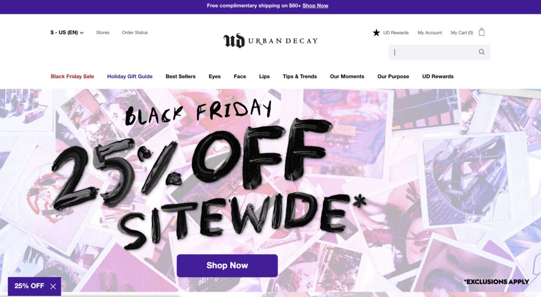Open the Stores link
Screen dimensions: 541x297
[x=103, y=32]
